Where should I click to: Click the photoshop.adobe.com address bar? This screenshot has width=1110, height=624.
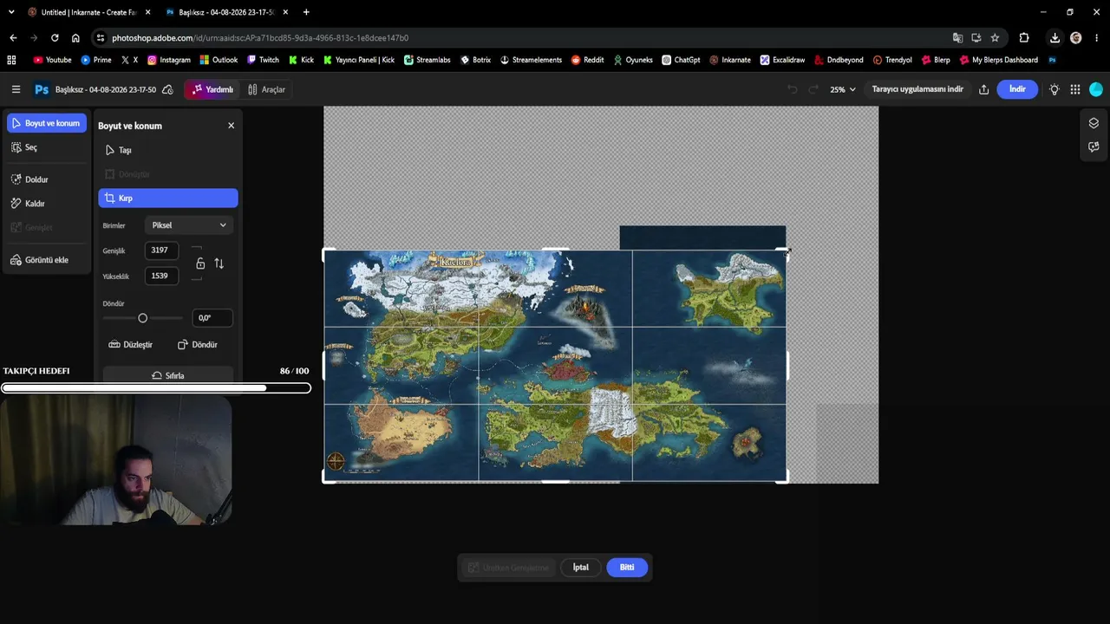pyautogui.click(x=520, y=38)
